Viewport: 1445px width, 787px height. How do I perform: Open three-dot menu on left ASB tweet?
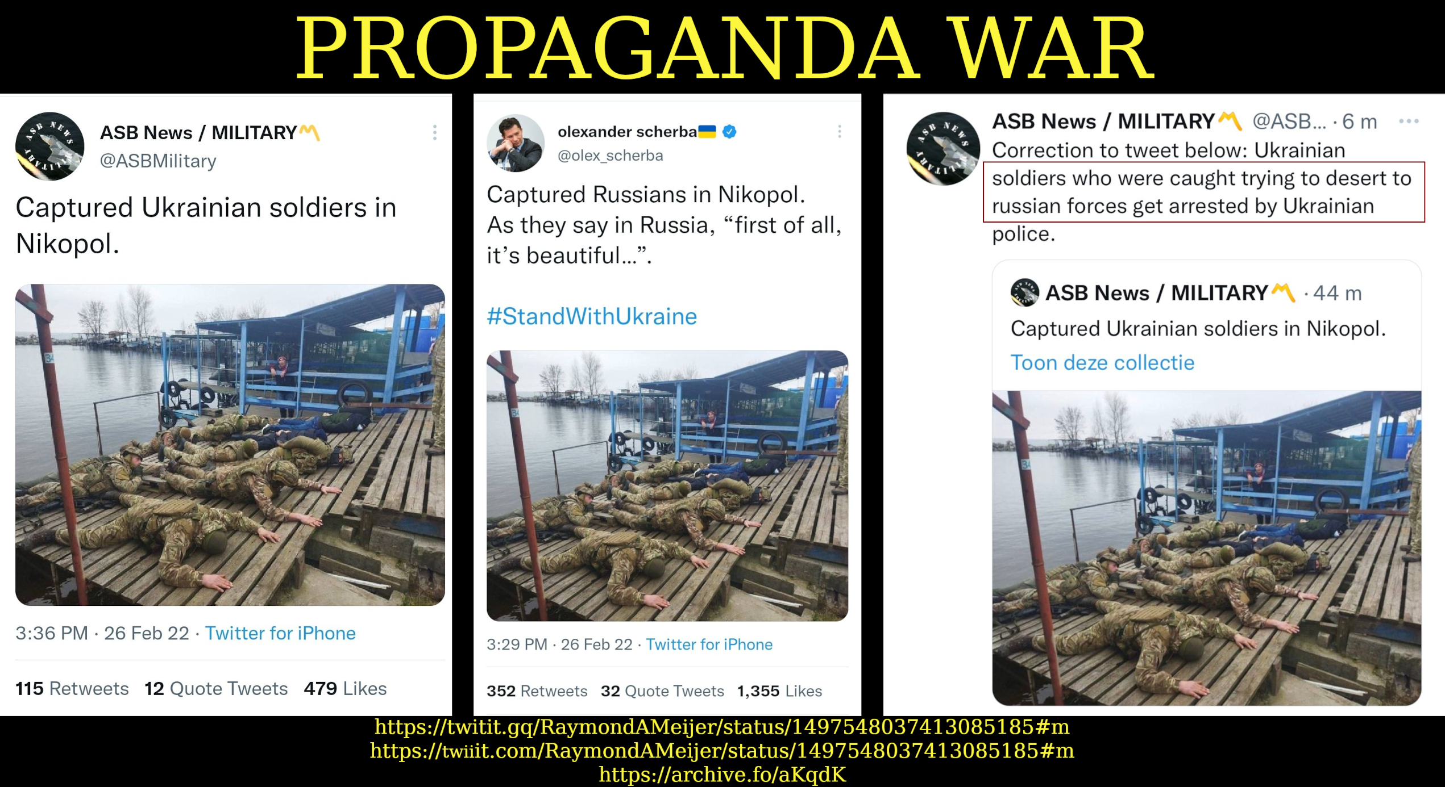[435, 133]
